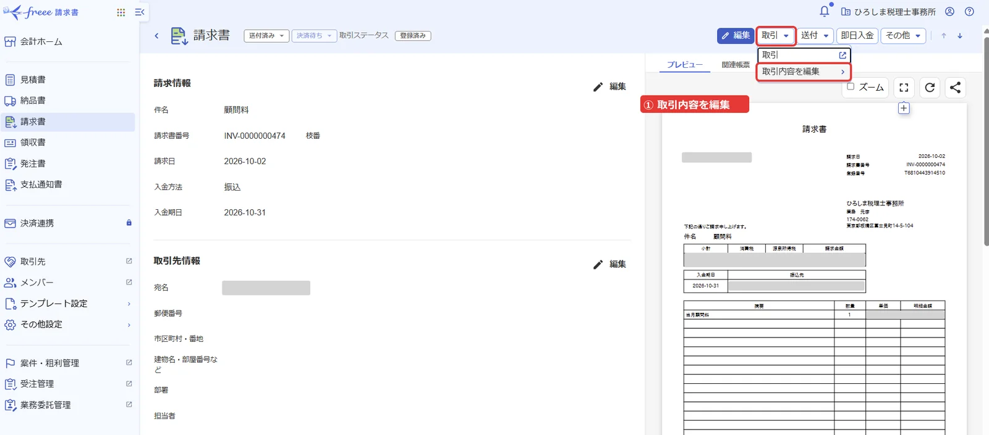This screenshot has width=989, height=435.
Task: Click 請求日 value 2026-10-02
Action: (x=245, y=162)
